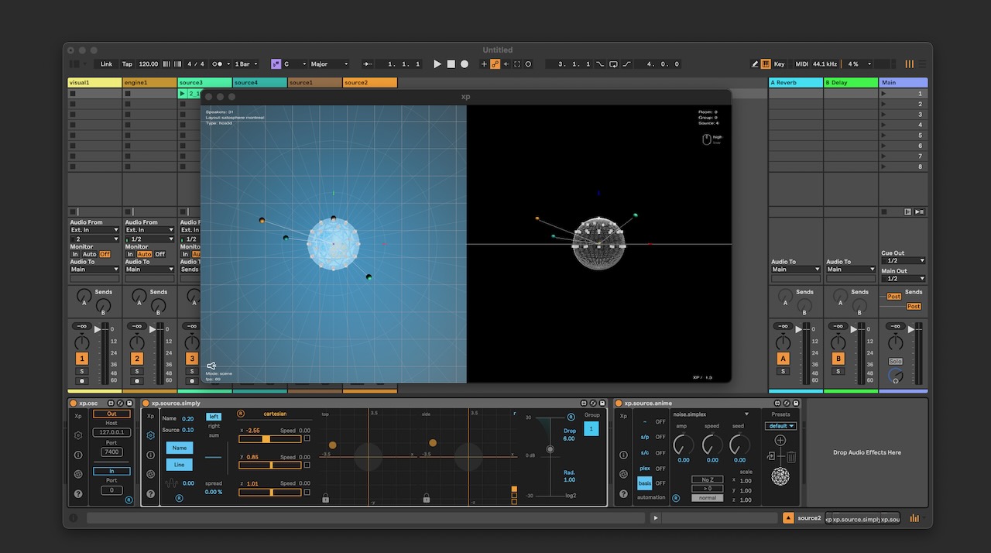Click the geodesic sphere icon under Presets
This screenshot has height=553, width=991.
(780, 476)
